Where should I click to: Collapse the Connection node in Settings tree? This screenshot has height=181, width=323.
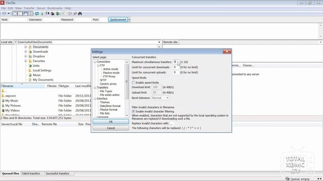[x=95, y=62]
